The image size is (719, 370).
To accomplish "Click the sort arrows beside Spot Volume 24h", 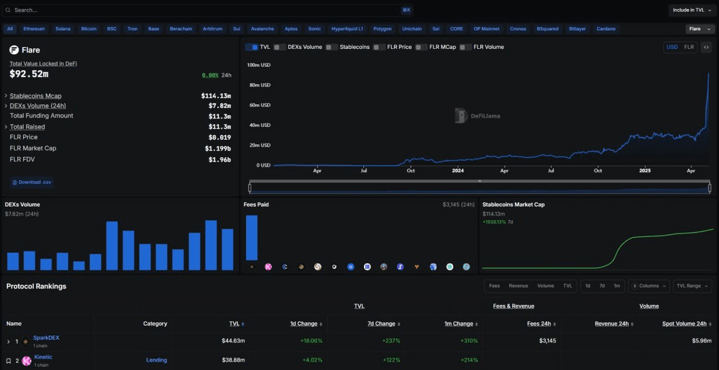I will (x=711, y=324).
